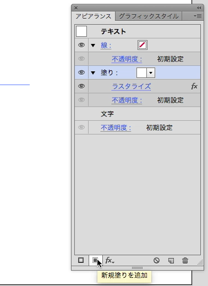Image resolution: width=208 pixels, height=286 pixels.
Task: Click the Add New Fill (新規塗りを追加) icon
Action: [96, 260]
